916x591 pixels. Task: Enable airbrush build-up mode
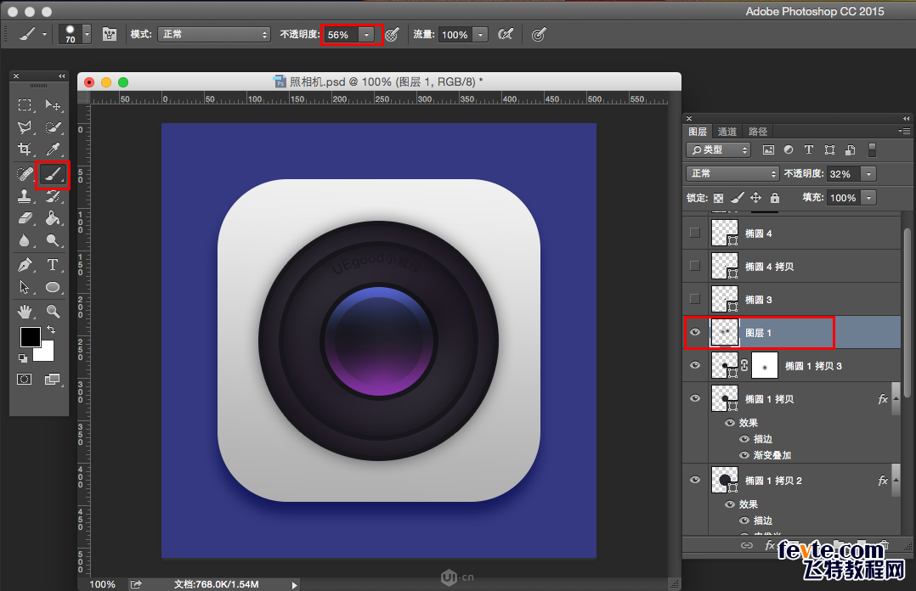506,35
